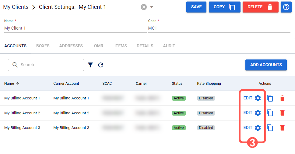Edit My Billing Account 3
Viewport: 295px width, 154px height.
pos(248,127)
